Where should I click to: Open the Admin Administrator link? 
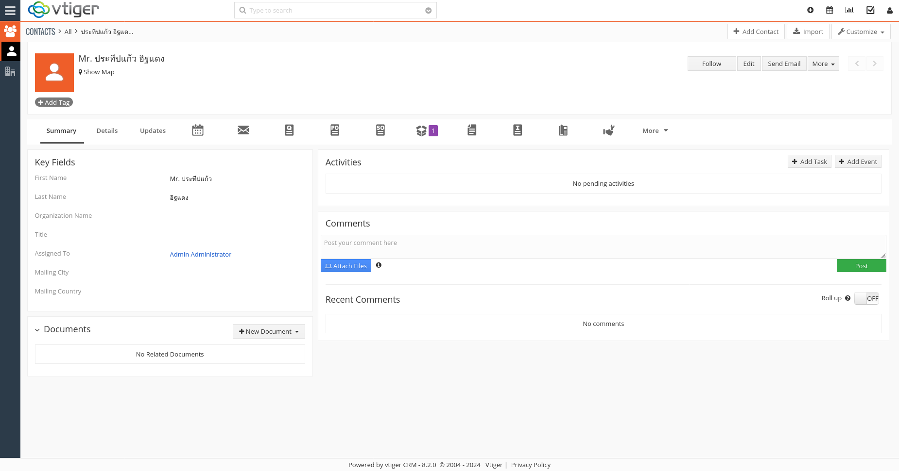pos(200,254)
